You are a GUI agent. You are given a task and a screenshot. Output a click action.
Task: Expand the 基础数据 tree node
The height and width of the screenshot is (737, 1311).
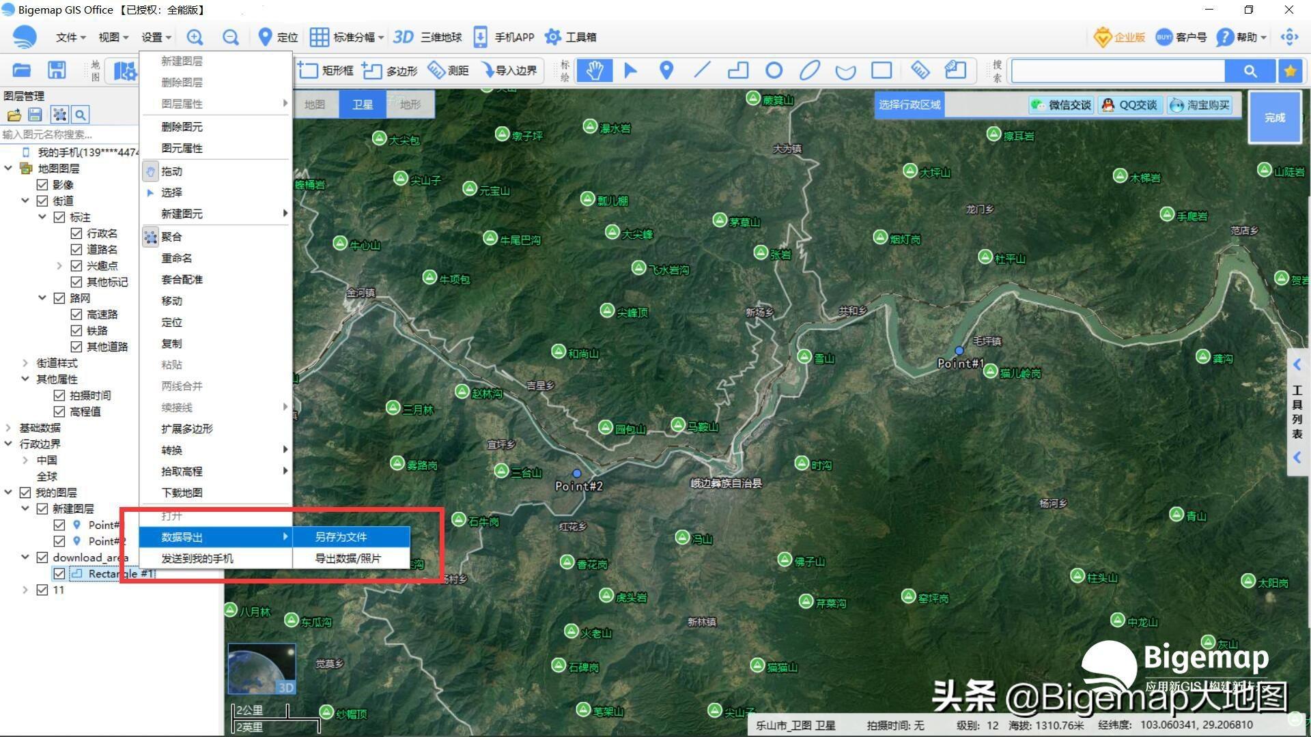[x=8, y=428]
